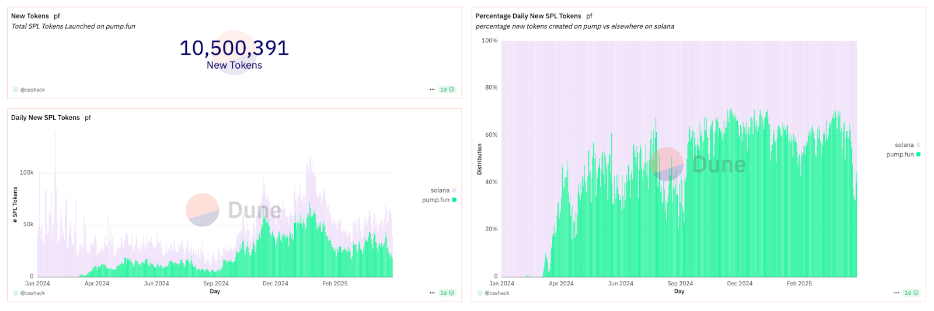Click Jan 2024 on Daily chart x-axis

point(37,284)
